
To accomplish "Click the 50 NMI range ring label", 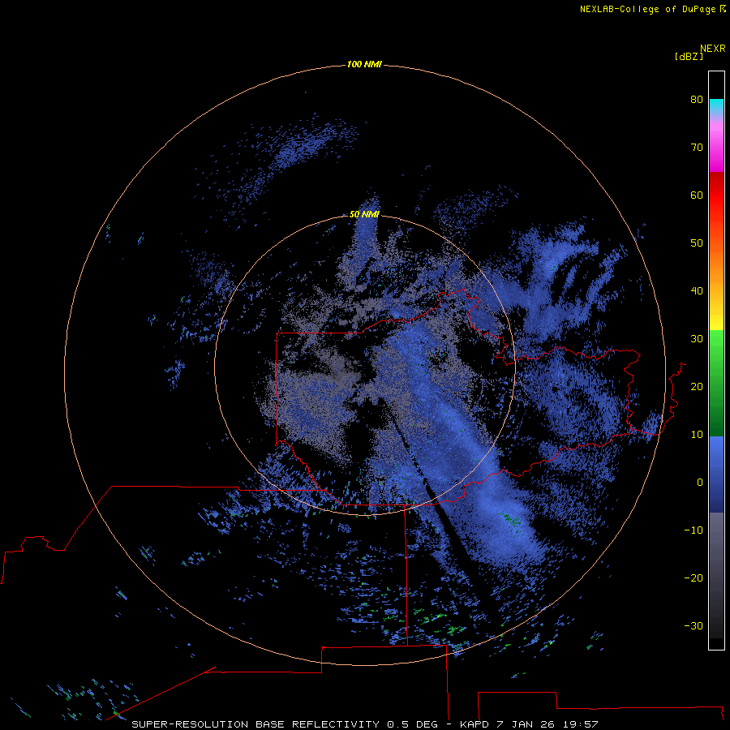I will click(x=364, y=214).
